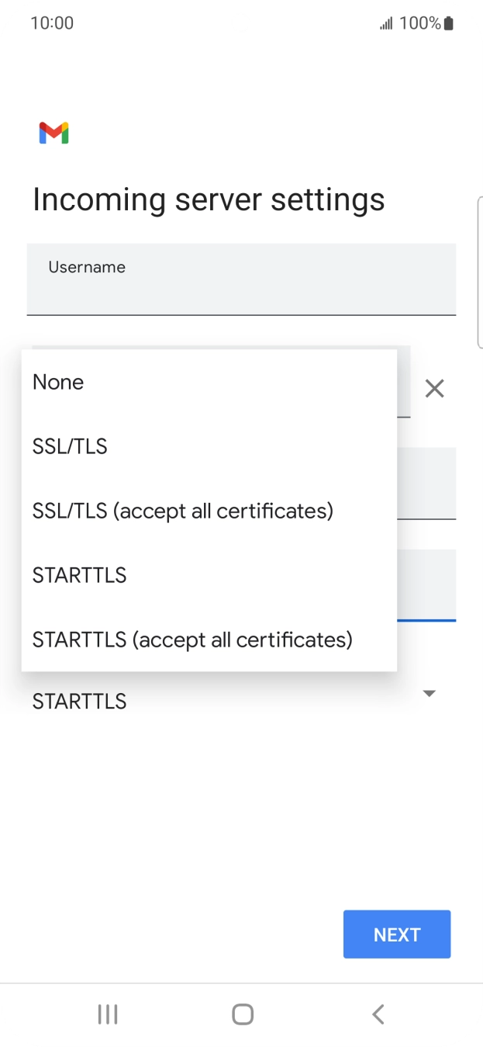The image size is (483, 1047).
Task: Tap the current STARTTLS value below the popup
Action: coord(79,702)
